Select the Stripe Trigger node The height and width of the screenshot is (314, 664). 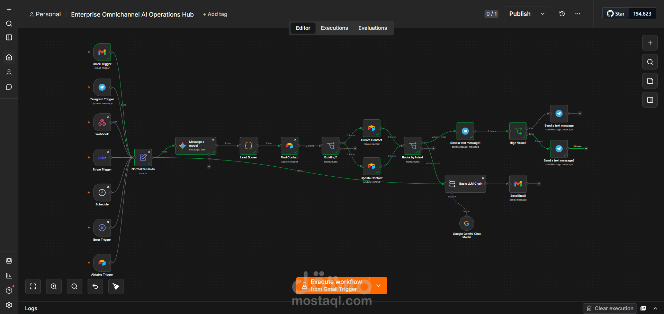pos(102,157)
